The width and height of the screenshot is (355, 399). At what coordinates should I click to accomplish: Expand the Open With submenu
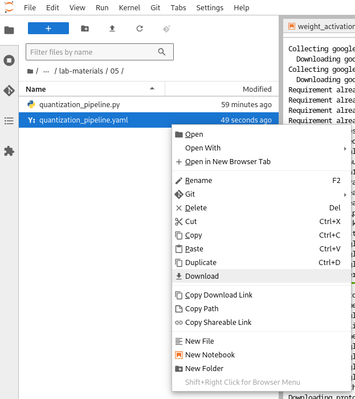pos(262,148)
